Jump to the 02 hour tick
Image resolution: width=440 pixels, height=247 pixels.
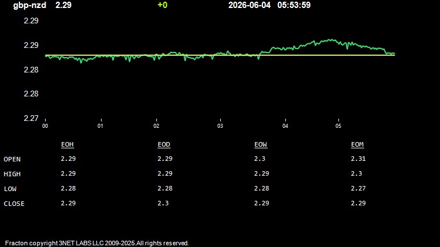(156, 126)
